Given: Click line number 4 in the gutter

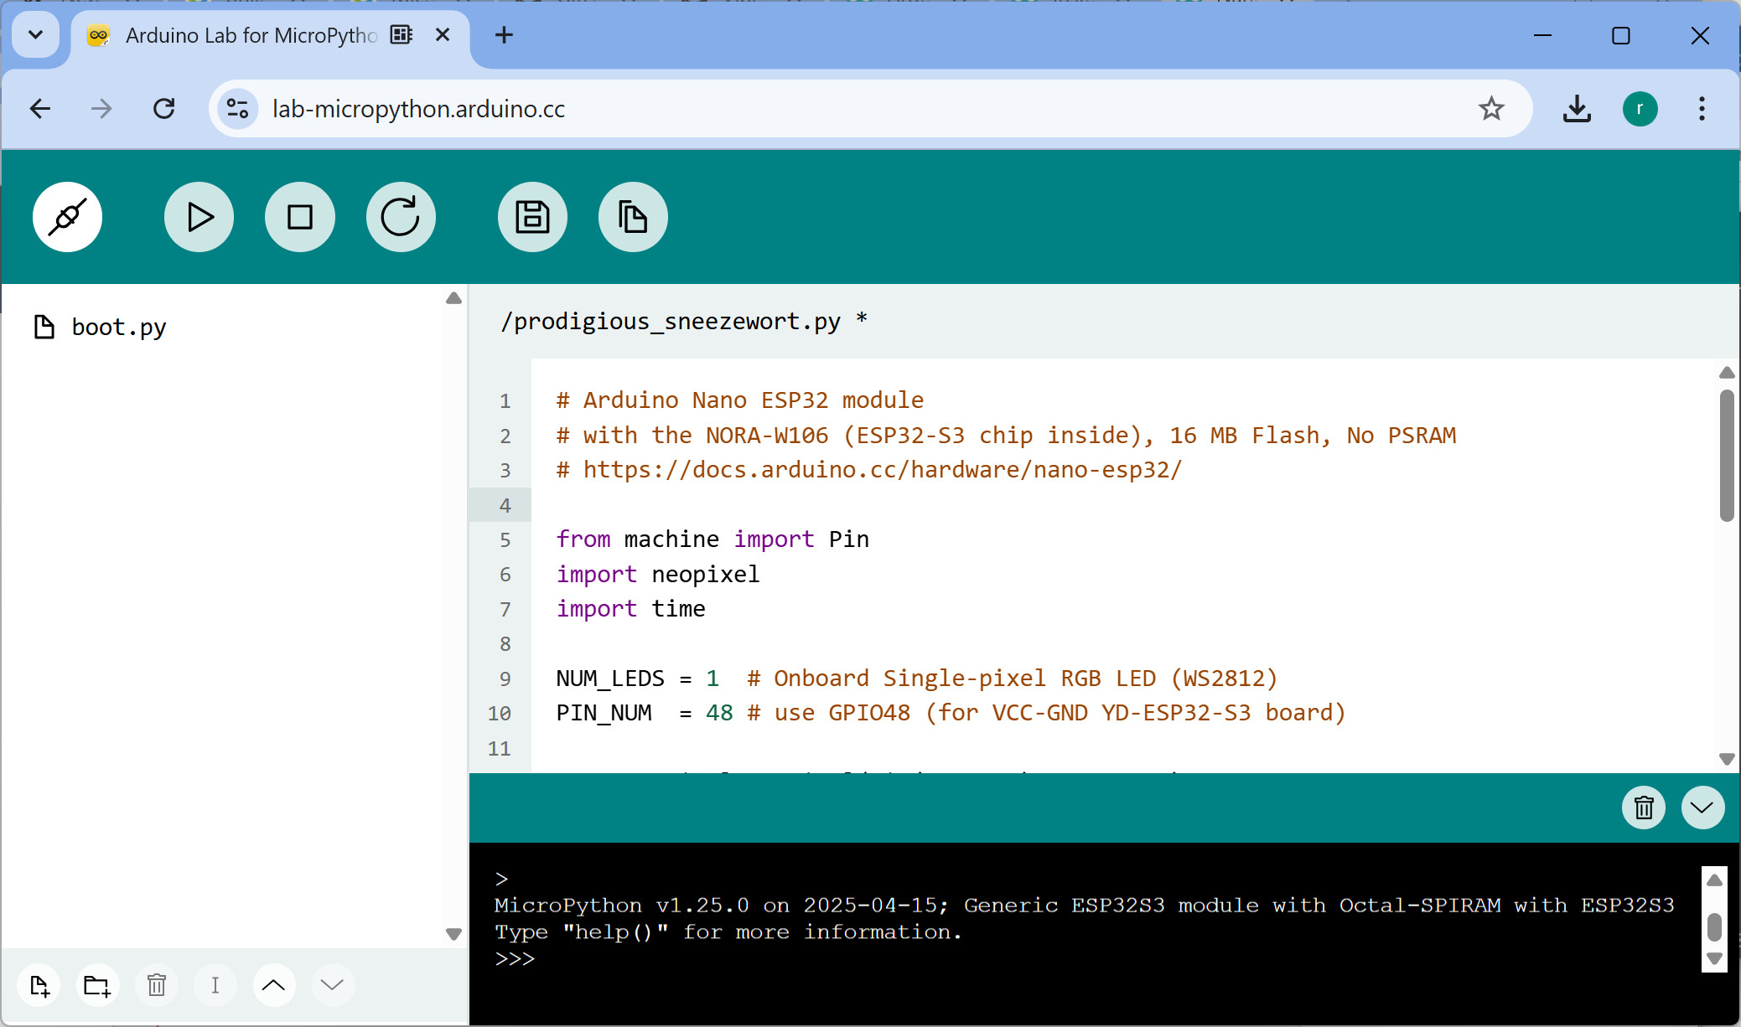Looking at the screenshot, I should 505,505.
